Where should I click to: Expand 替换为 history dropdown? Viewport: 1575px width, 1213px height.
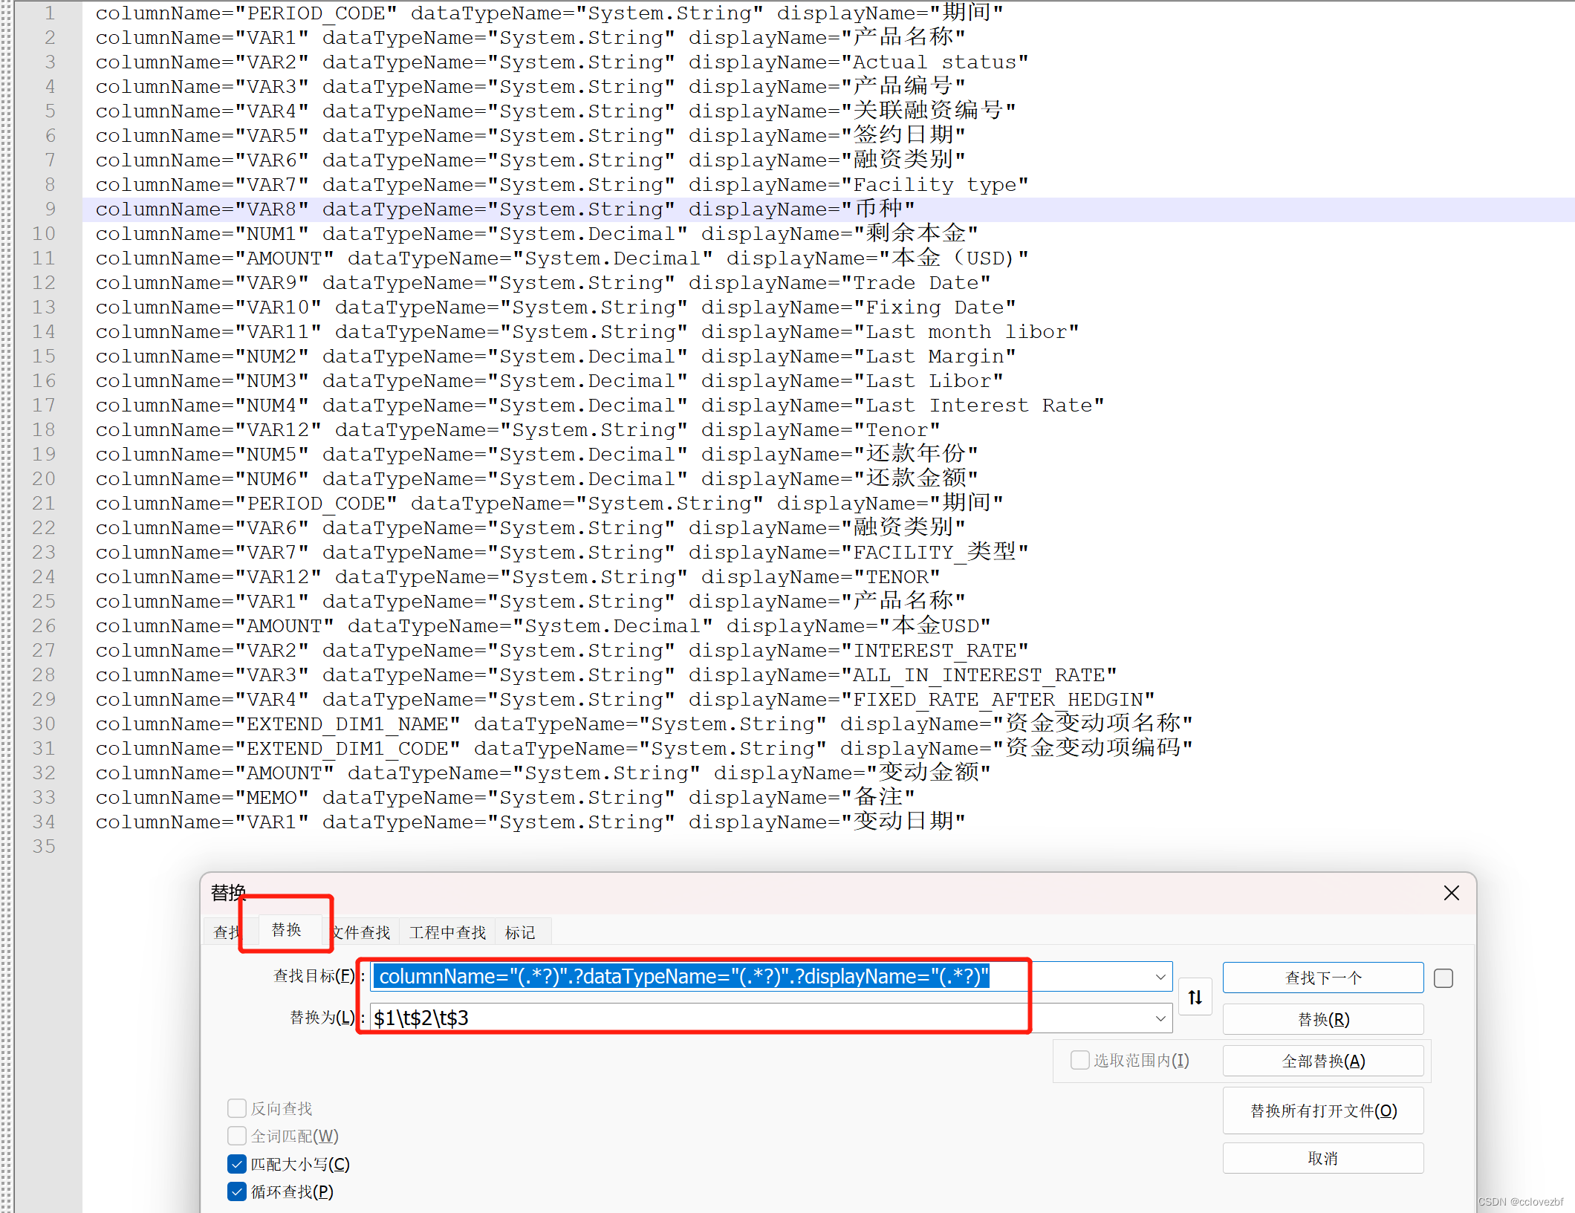click(1160, 1018)
